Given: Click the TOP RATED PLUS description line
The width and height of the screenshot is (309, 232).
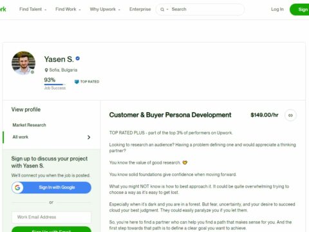Looking at the screenshot, I should (x=171, y=133).
